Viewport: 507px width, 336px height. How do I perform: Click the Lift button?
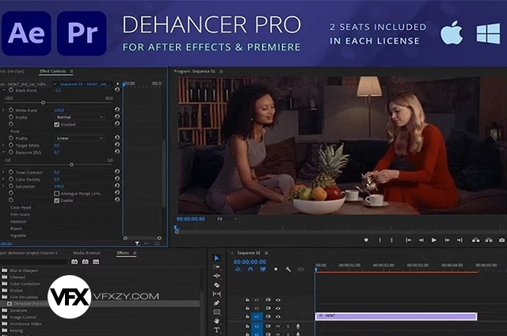click(x=475, y=240)
